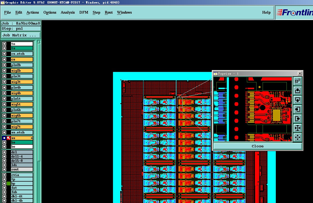Open the Step menu
Viewport: 313px width, 203px height.
click(96, 12)
